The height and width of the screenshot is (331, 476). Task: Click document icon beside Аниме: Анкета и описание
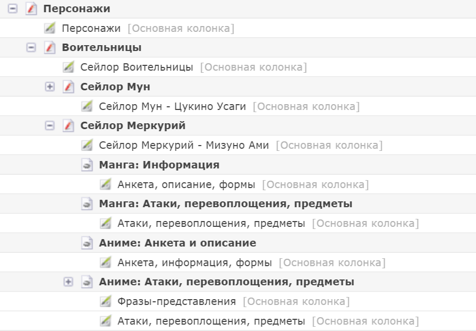(87, 243)
